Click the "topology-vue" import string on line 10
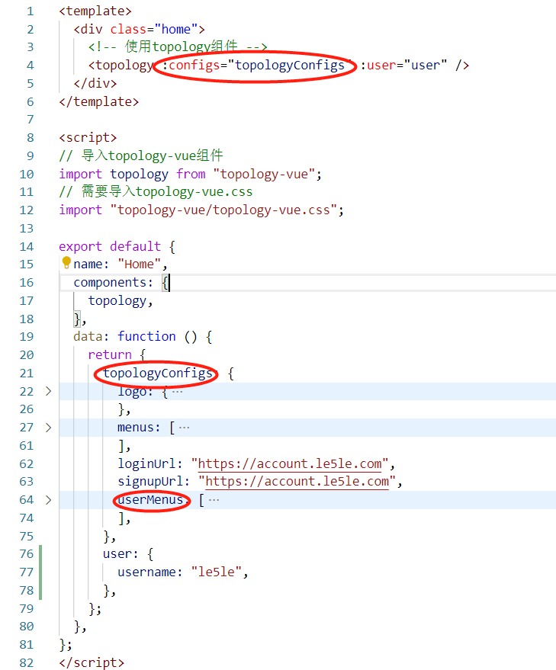Image resolution: width=556 pixels, height=670 pixels. click(x=264, y=175)
